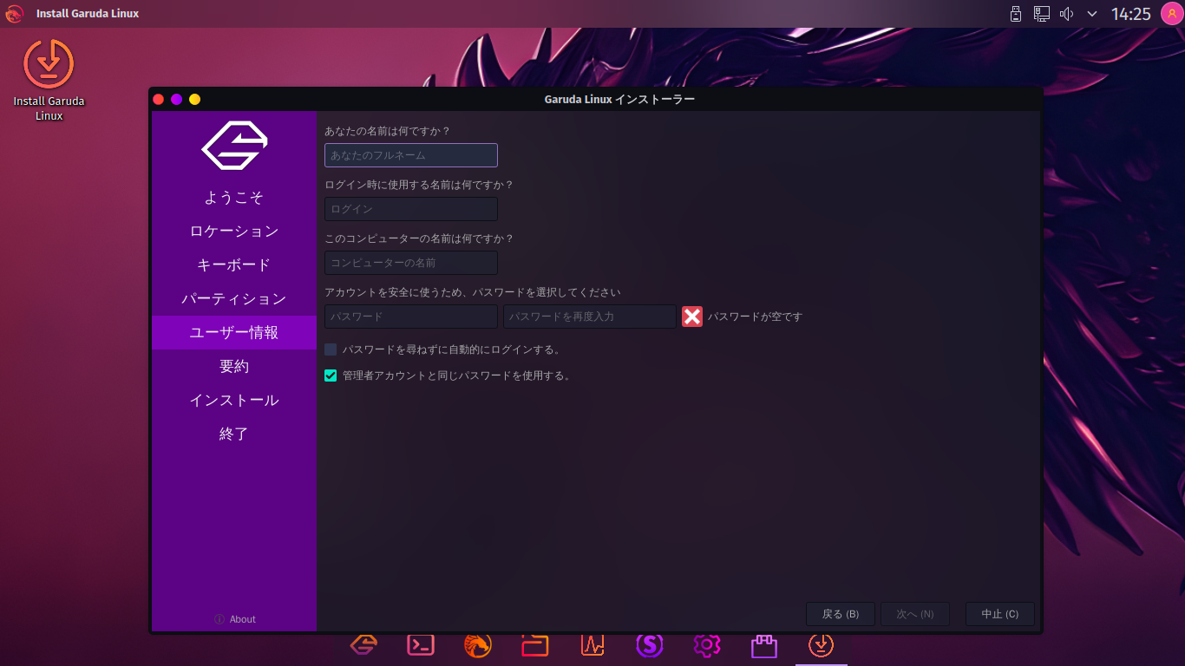Viewport: 1185px width, 666px height.
Task: Close the installer with red button
Action: 159,99
